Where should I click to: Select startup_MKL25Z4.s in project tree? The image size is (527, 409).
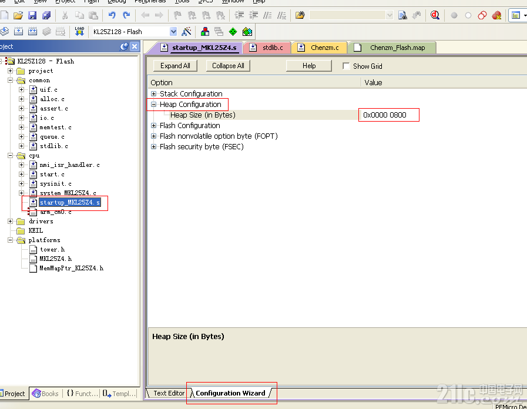pyautogui.click(x=70, y=202)
